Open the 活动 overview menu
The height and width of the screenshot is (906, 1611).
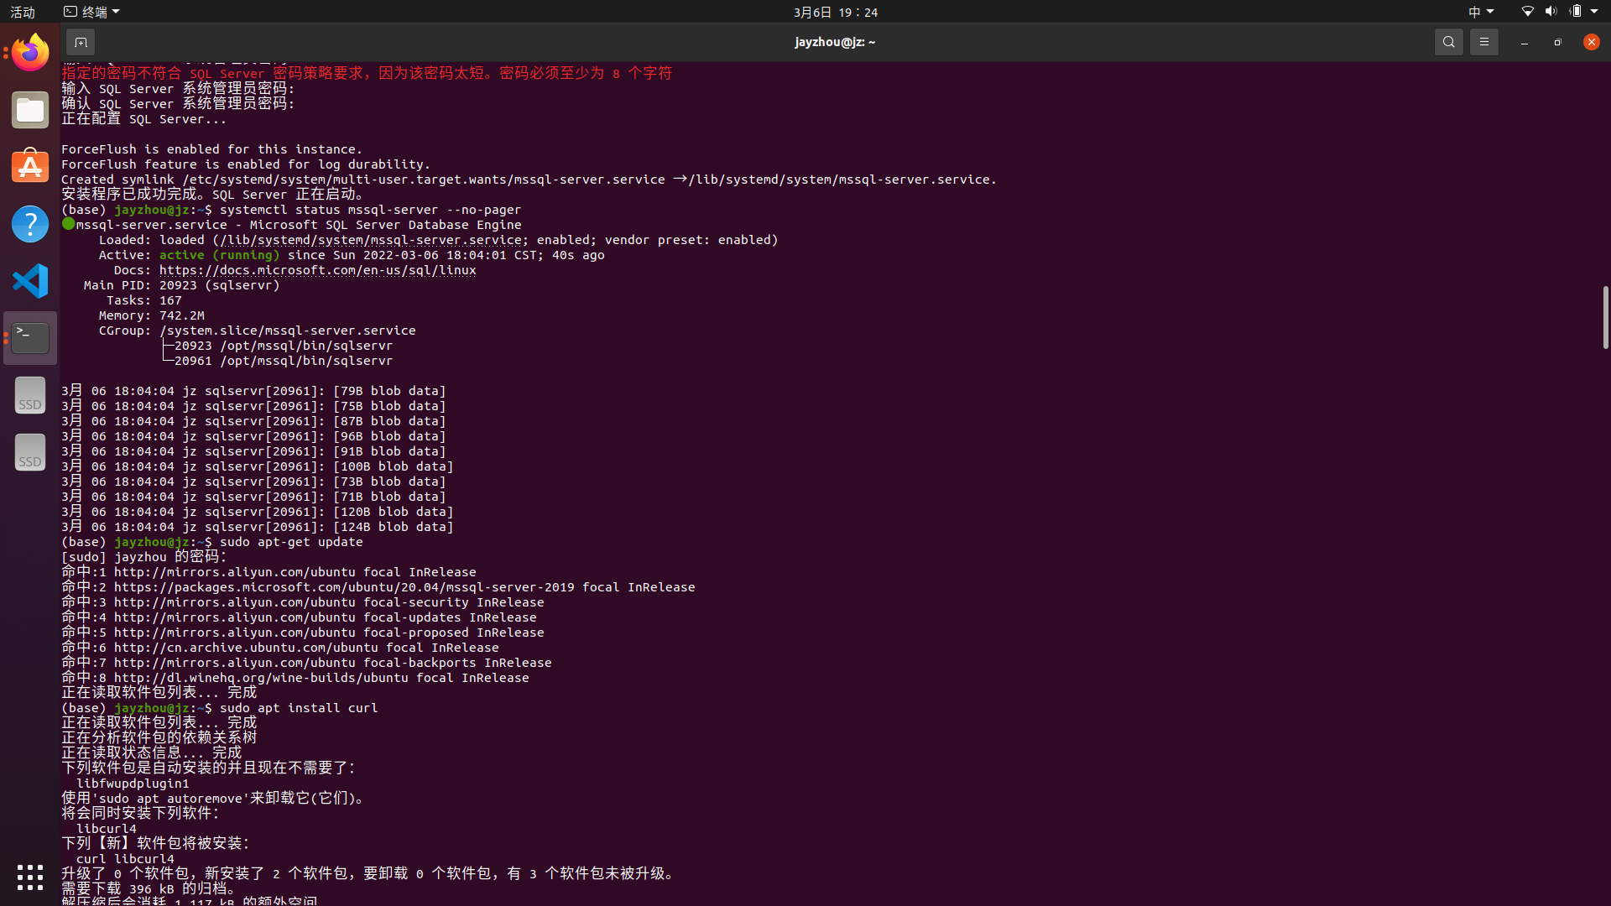tap(23, 11)
